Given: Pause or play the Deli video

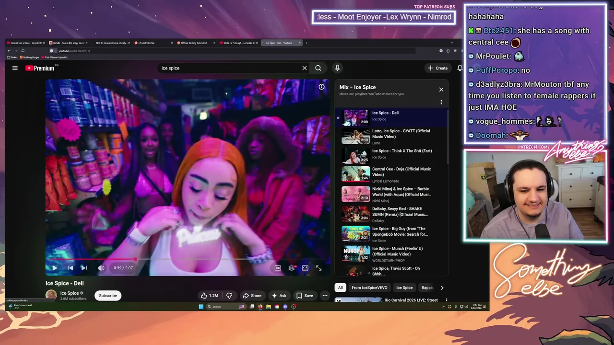Looking at the screenshot, I should coord(54,268).
